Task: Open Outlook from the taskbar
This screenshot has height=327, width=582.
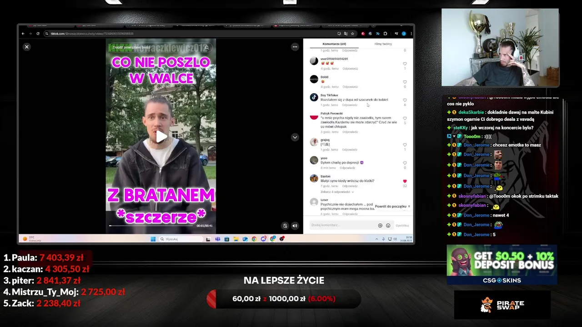Action: (245, 239)
